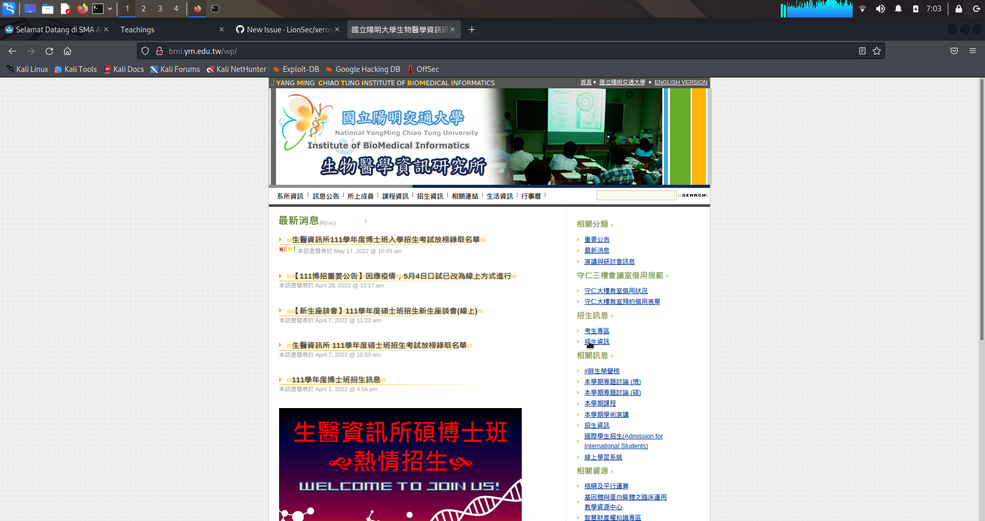This screenshot has height=521, width=985.
Task: Open the Exploit-DB bookmark
Action: pos(296,69)
